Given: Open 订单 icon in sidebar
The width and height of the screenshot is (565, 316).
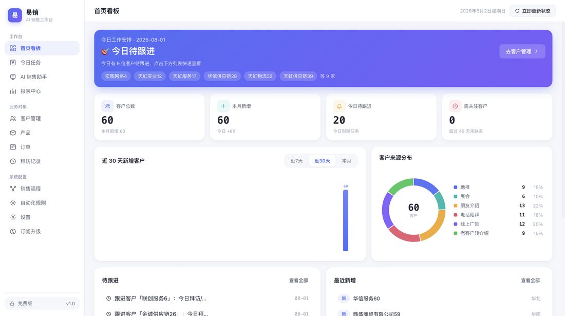Looking at the screenshot, I should (x=13, y=147).
